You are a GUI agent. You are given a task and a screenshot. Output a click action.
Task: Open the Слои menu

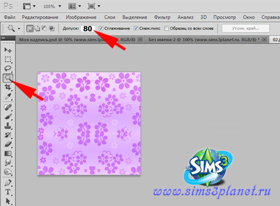pos(110,17)
